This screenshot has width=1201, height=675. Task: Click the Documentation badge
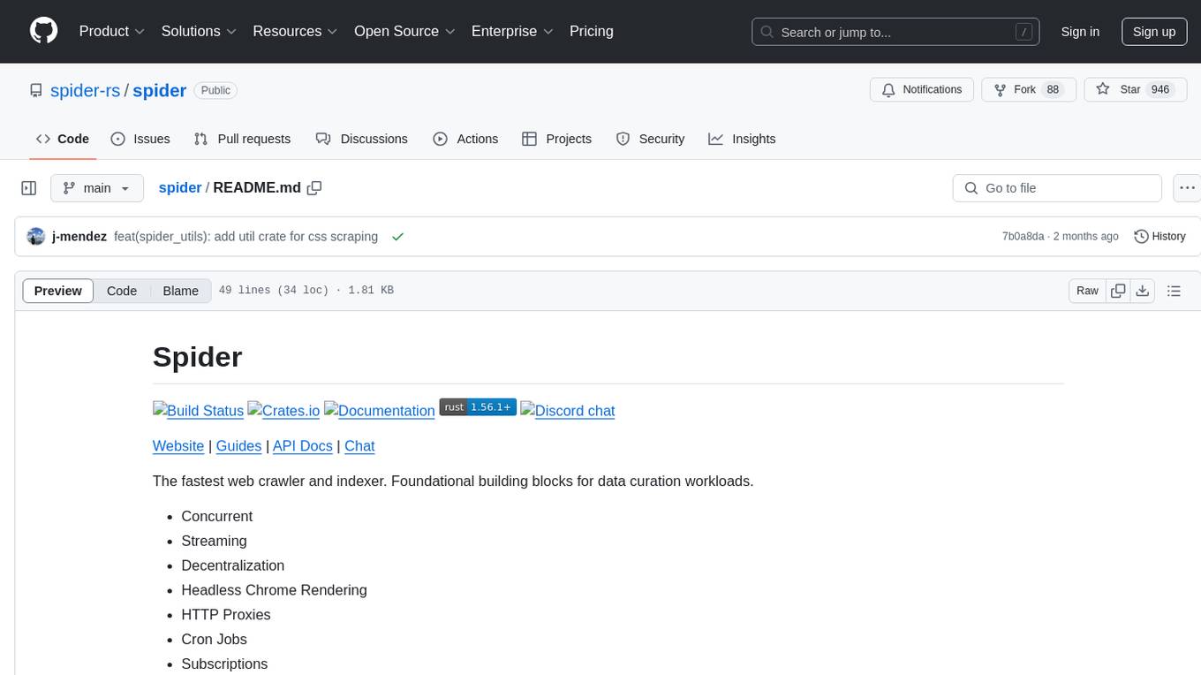380,411
